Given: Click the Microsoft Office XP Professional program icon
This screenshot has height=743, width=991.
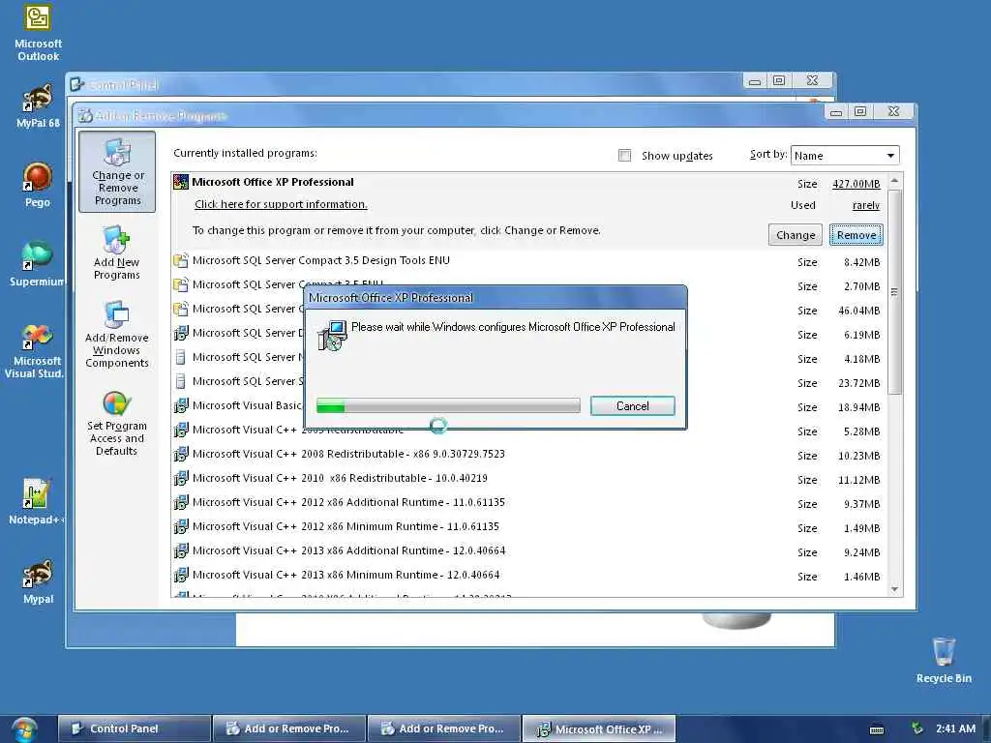Looking at the screenshot, I should click(x=181, y=182).
